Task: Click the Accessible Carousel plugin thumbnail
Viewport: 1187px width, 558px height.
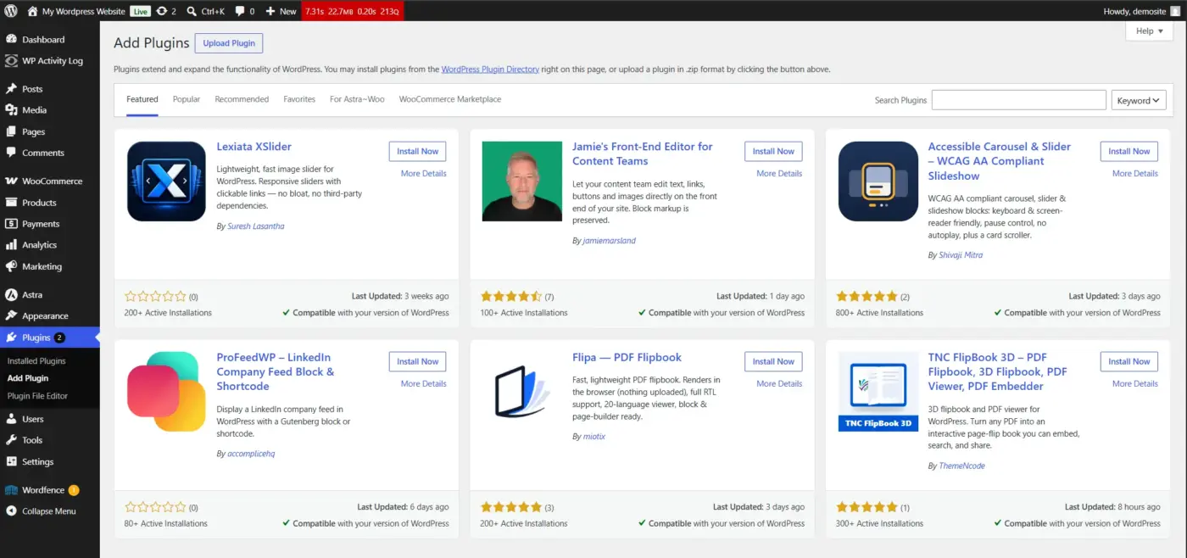Action: 878,181
